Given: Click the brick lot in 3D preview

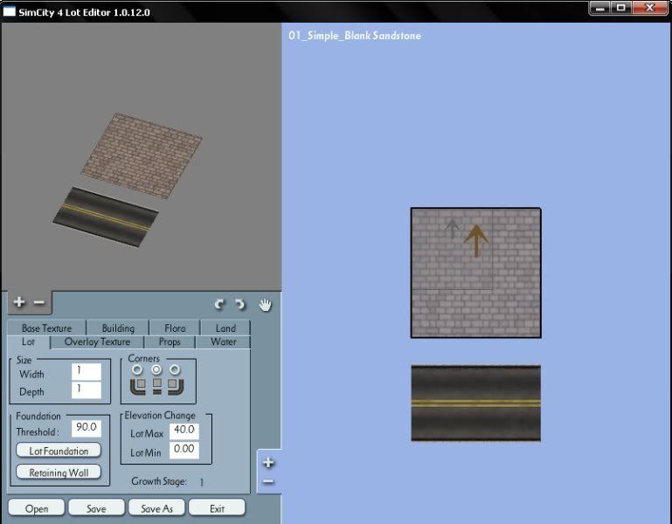Looking at the screenshot, I should [x=142, y=156].
